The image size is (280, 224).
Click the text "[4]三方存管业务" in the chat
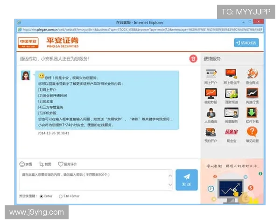pos(50,107)
